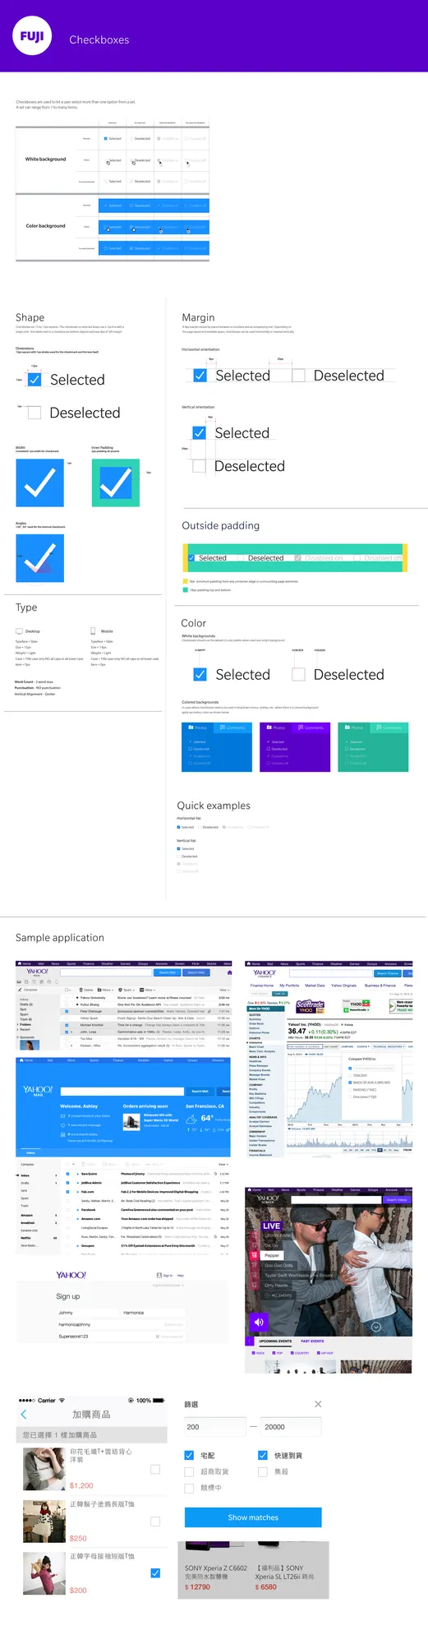Click the Supersecret123 password field
Image resolution: width=428 pixels, height=1644 pixels.
click(x=120, y=1337)
